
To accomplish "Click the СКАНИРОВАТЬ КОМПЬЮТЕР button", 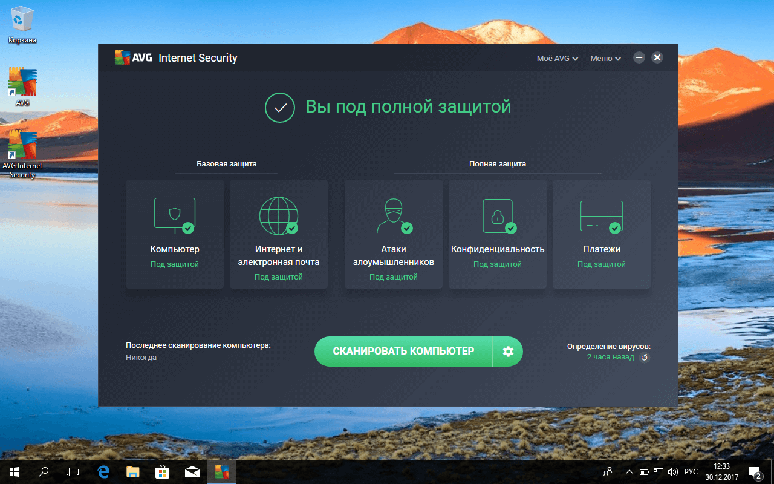I will click(403, 352).
